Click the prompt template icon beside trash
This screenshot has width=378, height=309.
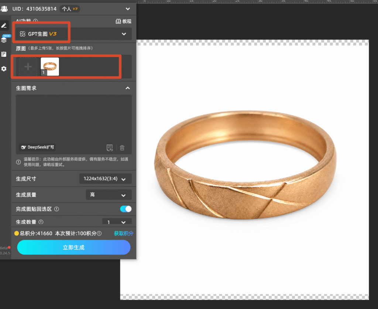point(110,147)
